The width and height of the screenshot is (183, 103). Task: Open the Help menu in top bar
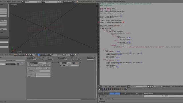[x=19, y=2]
